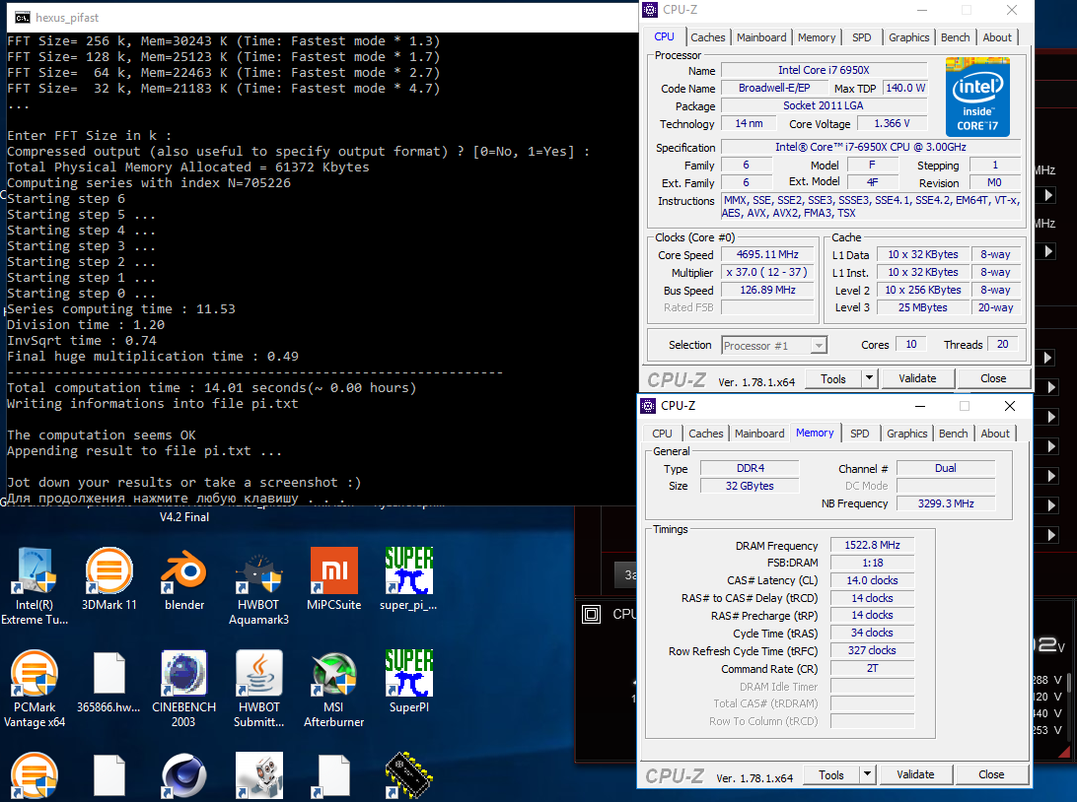Viewport: 1077px width, 802px height.
Task: Switch to SPD tab in upper CPU-Z
Action: click(x=861, y=37)
